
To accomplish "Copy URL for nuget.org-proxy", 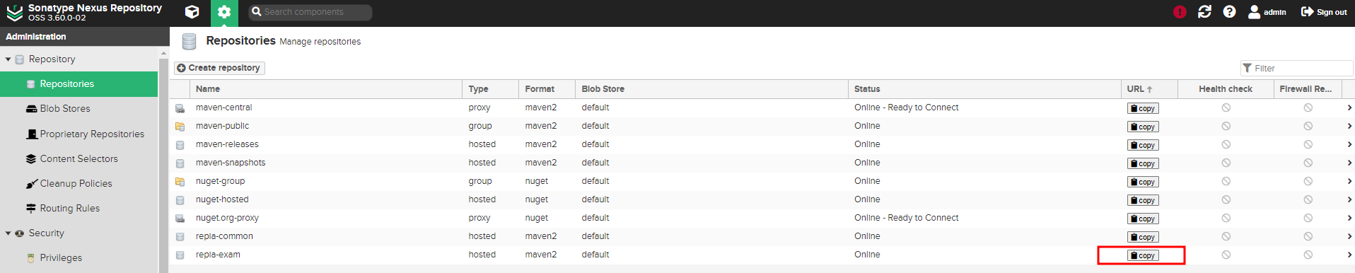I will click(x=1143, y=219).
